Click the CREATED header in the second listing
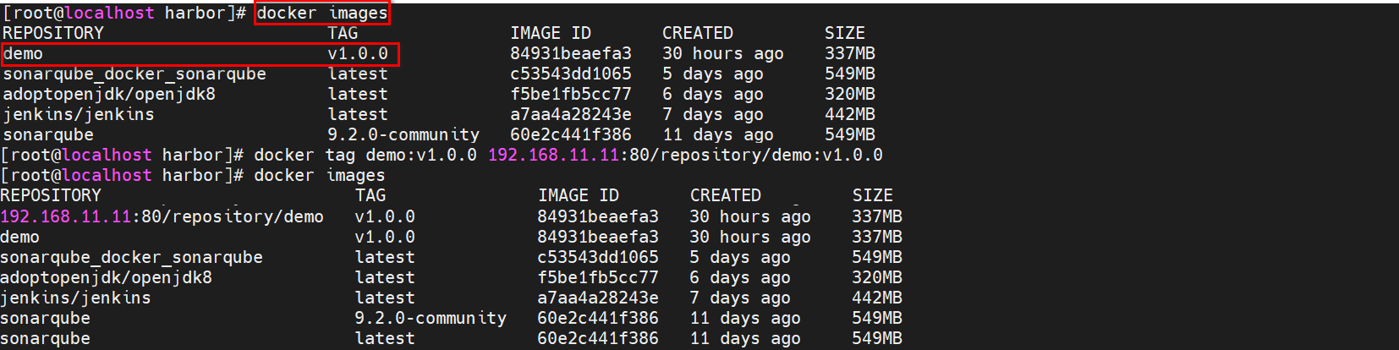This screenshot has width=1399, height=350. pos(725,195)
